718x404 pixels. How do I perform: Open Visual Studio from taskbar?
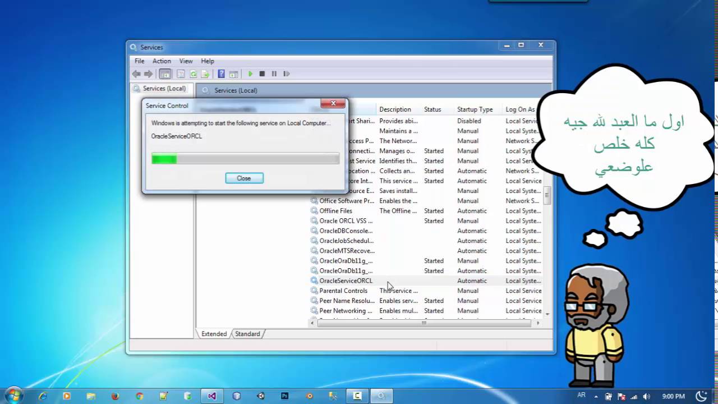(x=211, y=396)
